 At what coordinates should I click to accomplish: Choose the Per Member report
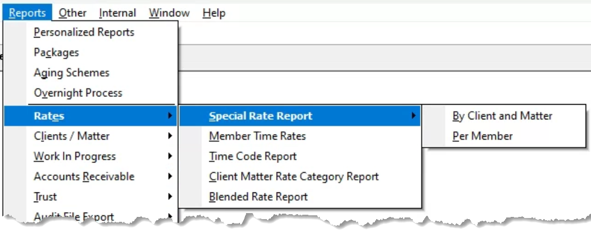coord(504,136)
